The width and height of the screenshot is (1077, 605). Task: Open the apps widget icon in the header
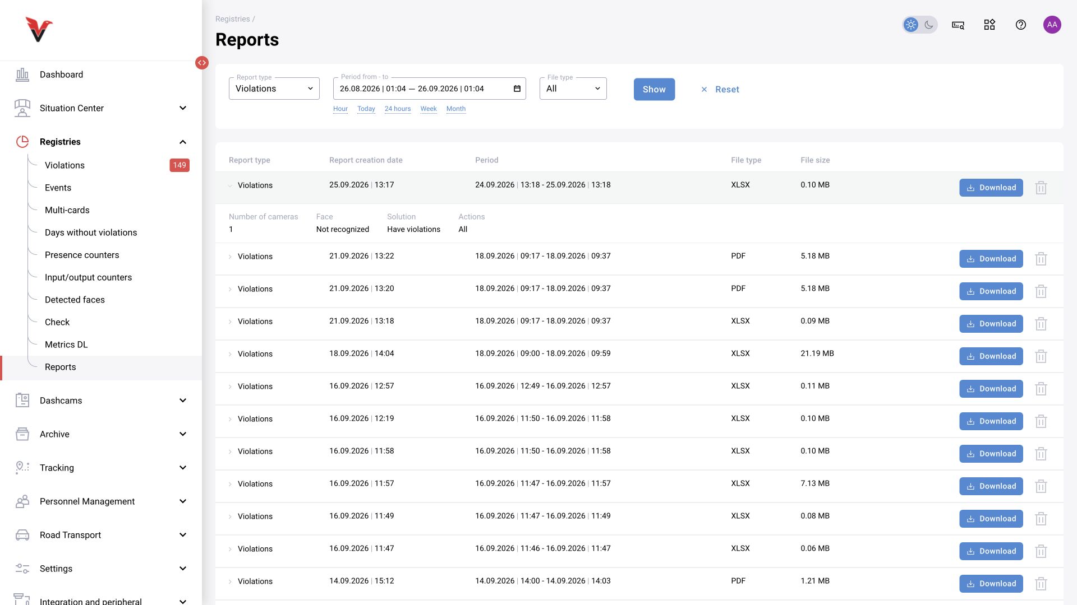pos(989,25)
